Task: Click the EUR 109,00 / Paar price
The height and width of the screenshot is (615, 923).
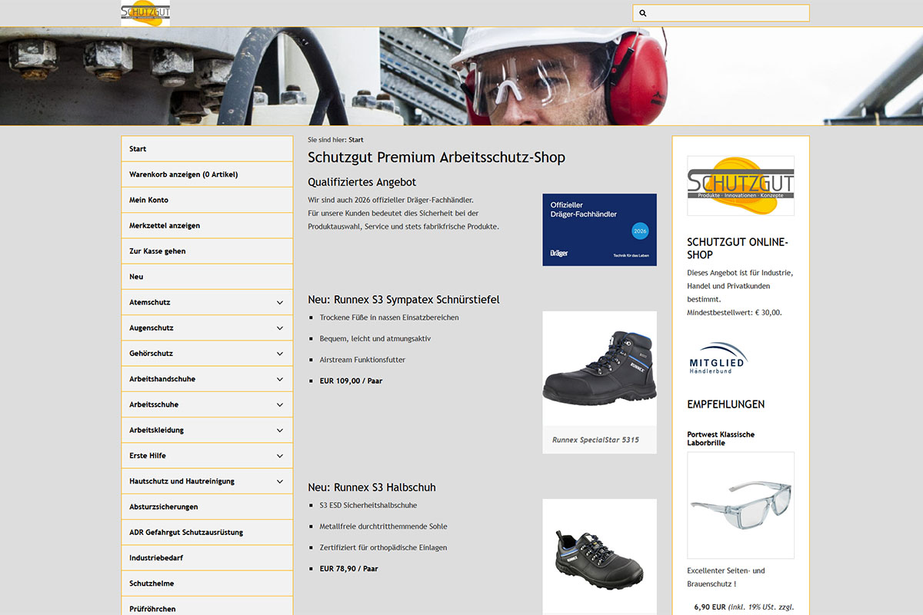Action: (351, 381)
